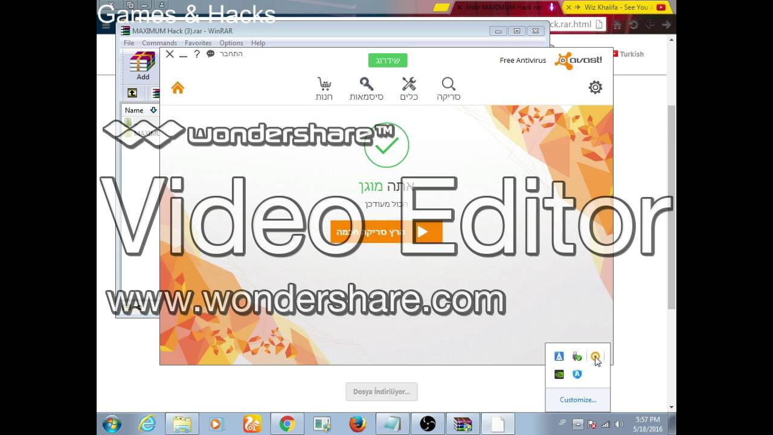Image resolution: width=773 pixels, height=435 pixels.
Task: Click the browser URL bar
Action: pyautogui.click(x=577, y=24)
